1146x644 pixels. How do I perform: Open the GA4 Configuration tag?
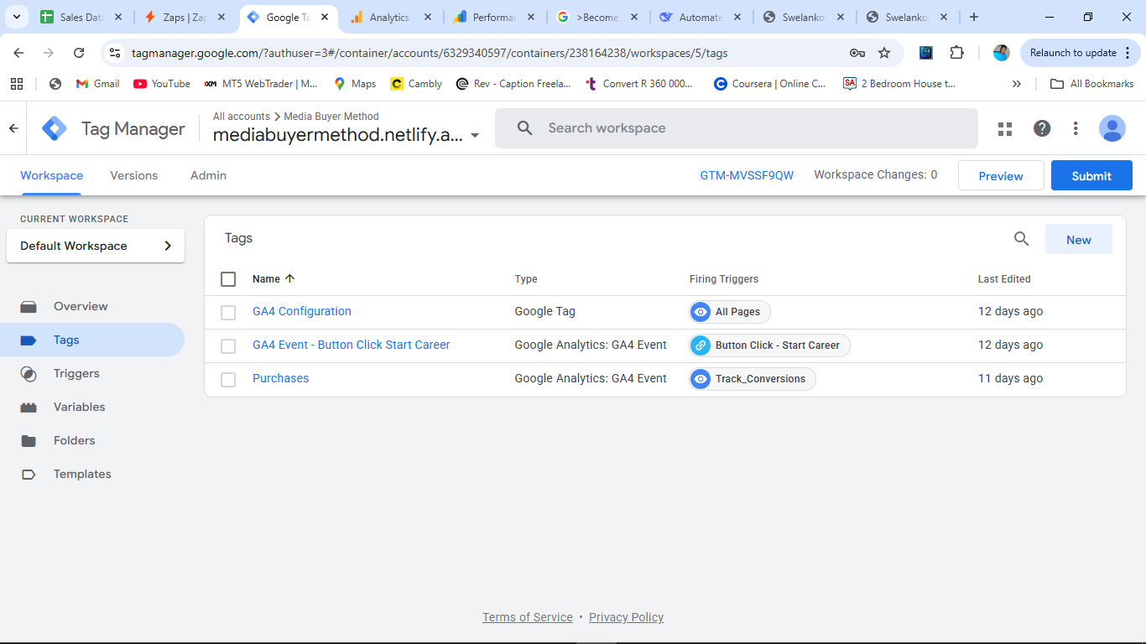tap(302, 311)
